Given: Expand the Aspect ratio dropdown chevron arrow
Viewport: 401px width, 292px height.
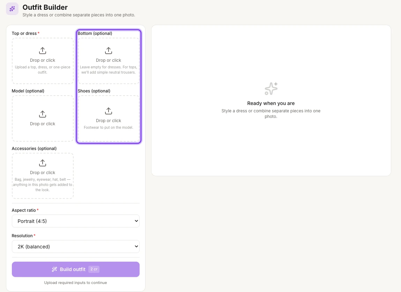Looking at the screenshot, I should coord(136,221).
